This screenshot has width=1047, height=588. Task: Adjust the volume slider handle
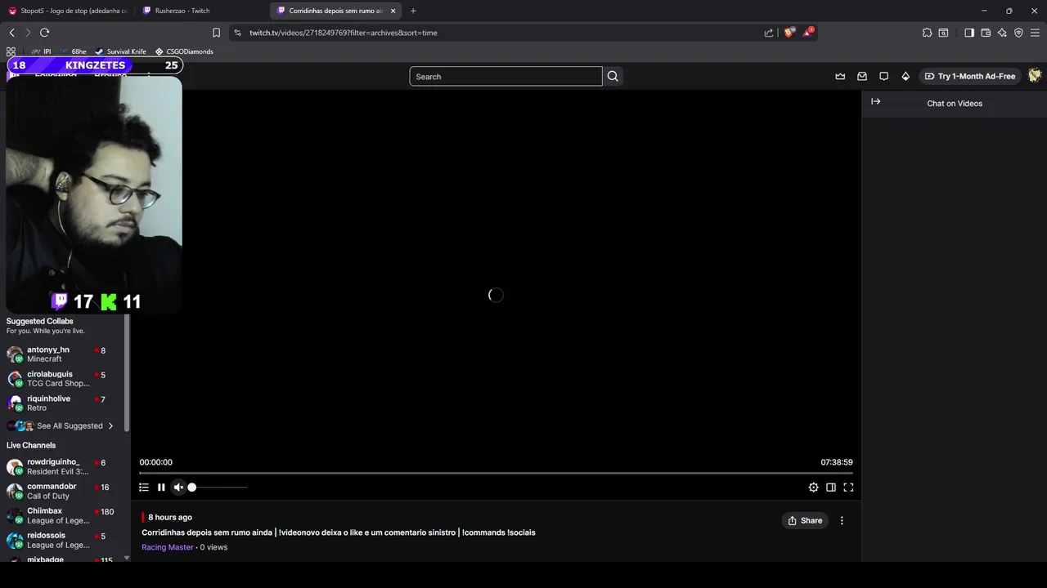[192, 488]
